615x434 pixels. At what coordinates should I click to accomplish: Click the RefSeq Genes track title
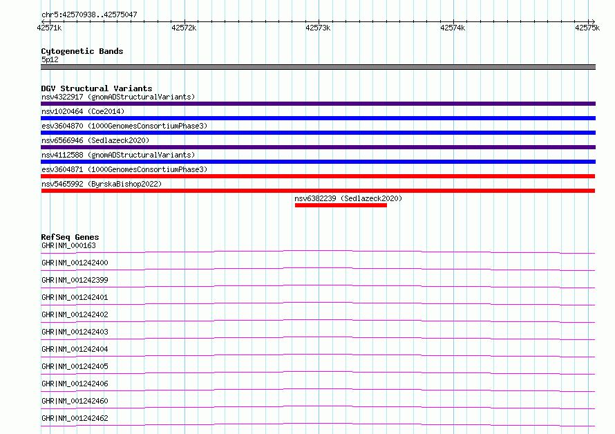tap(70, 237)
